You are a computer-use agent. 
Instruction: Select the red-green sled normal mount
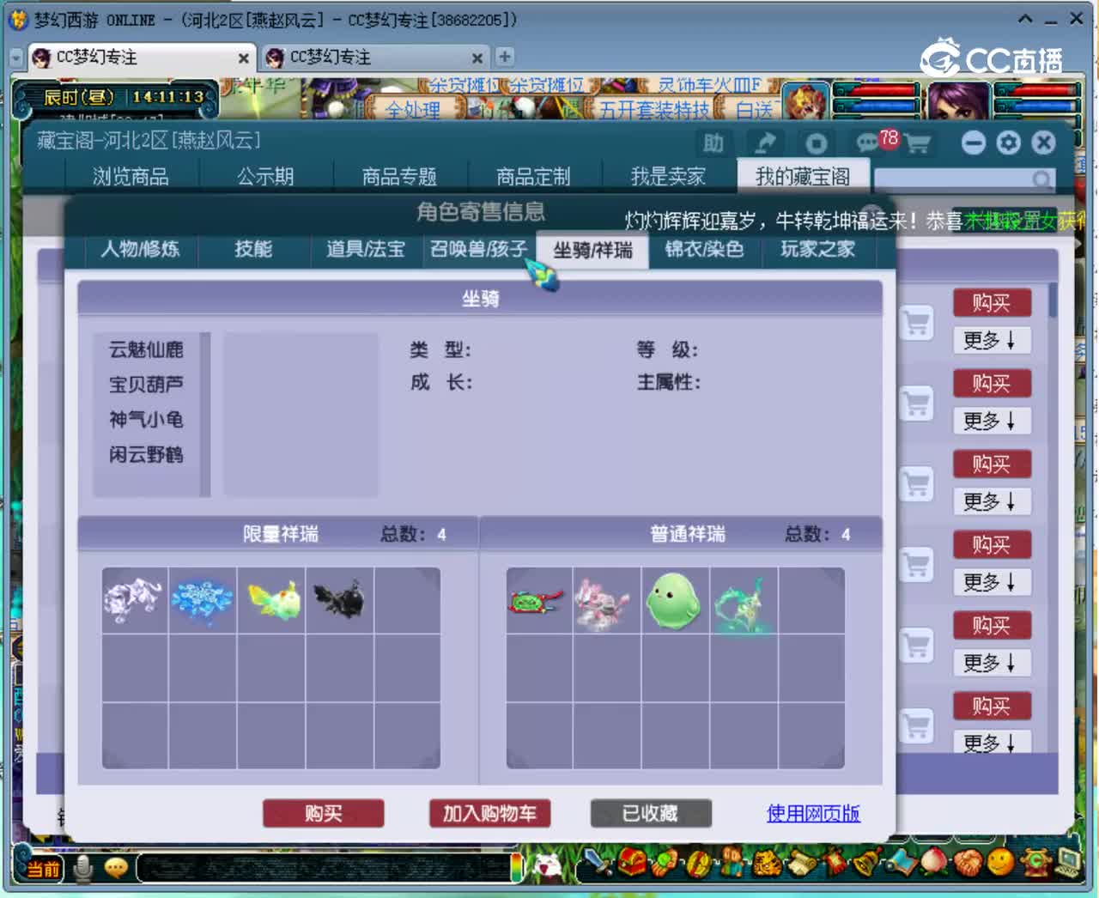click(x=538, y=599)
